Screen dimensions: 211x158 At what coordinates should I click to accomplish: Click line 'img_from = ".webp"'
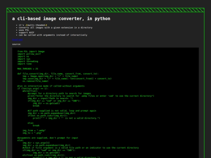tap(34, 130)
